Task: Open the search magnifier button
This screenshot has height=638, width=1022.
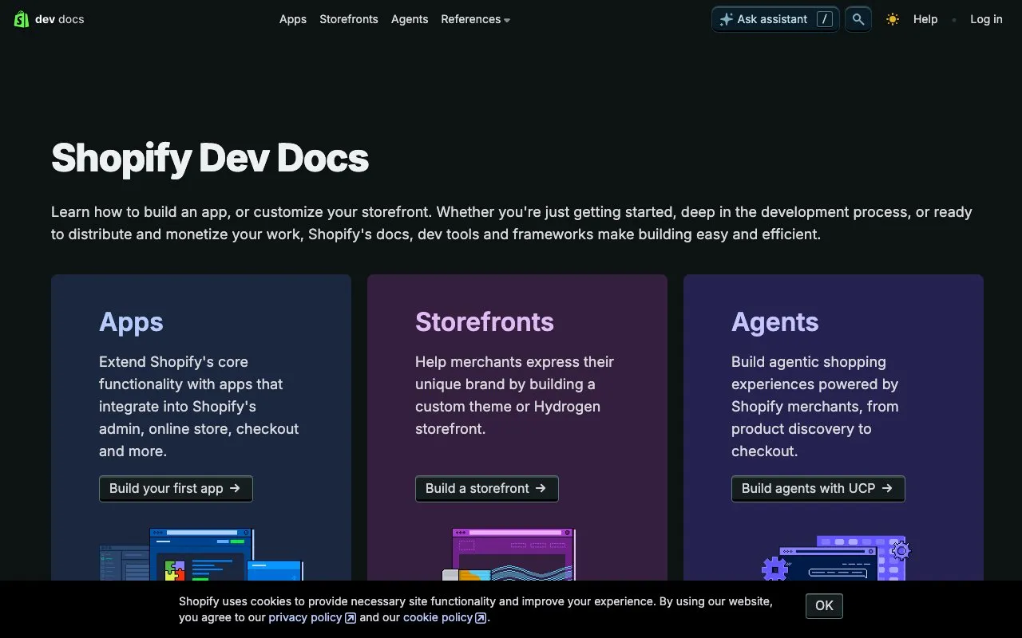Action: [x=858, y=19]
